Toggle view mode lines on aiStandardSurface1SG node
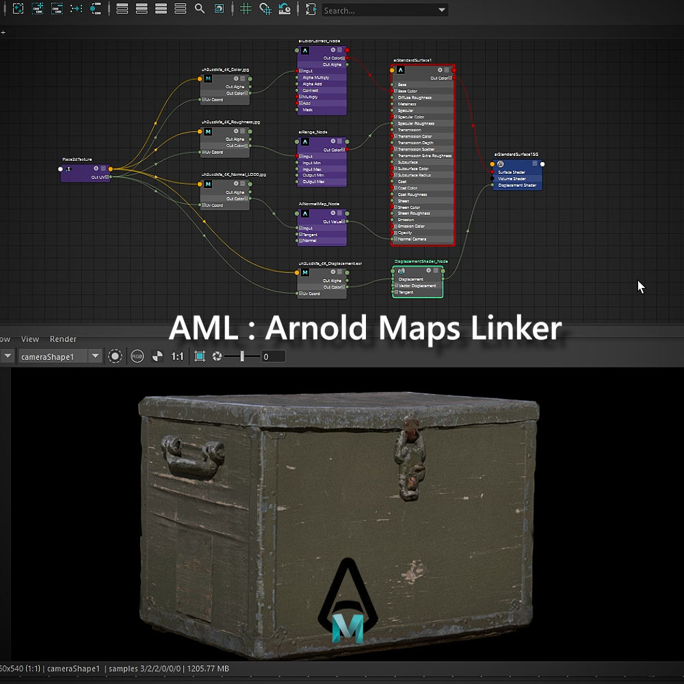684x684 pixels. [535, 163]
